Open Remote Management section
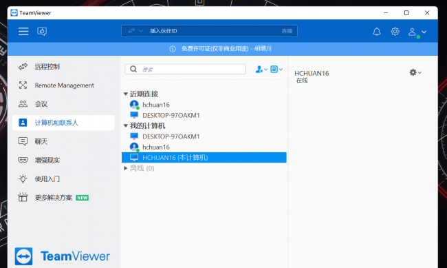This screenshot has height=268, width=447. click(x=63, y=85)
